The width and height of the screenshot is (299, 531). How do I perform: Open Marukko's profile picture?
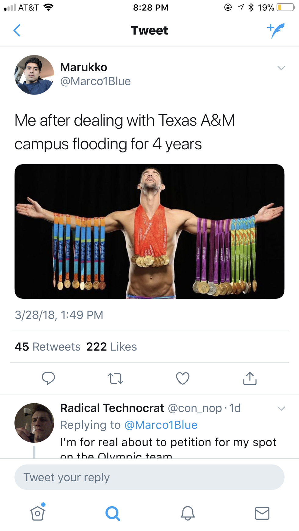pyautogui.click(x=34, y=75)
